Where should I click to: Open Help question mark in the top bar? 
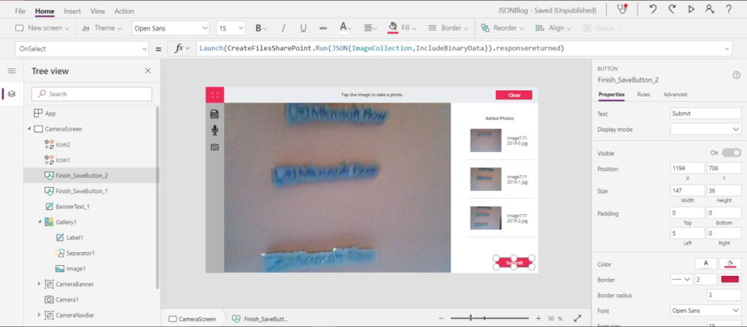tap(729, 9)
